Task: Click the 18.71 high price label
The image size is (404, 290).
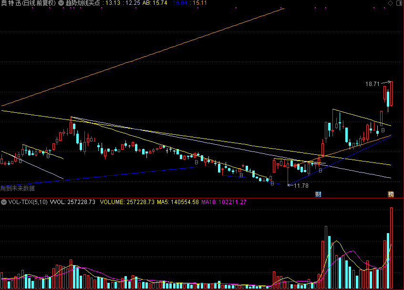Action: pos(373,84)
